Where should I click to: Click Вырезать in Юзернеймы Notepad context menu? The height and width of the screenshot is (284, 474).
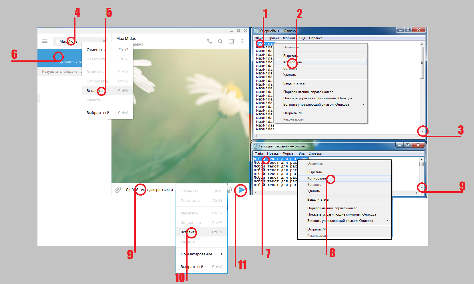(x=320, y=56)
